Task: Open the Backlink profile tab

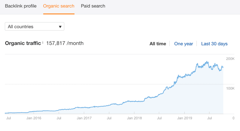Action: pos(20,6)
